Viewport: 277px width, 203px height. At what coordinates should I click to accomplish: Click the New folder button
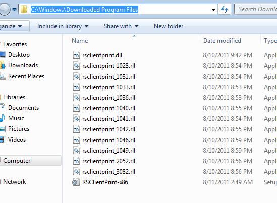click(x=169, y=26)
